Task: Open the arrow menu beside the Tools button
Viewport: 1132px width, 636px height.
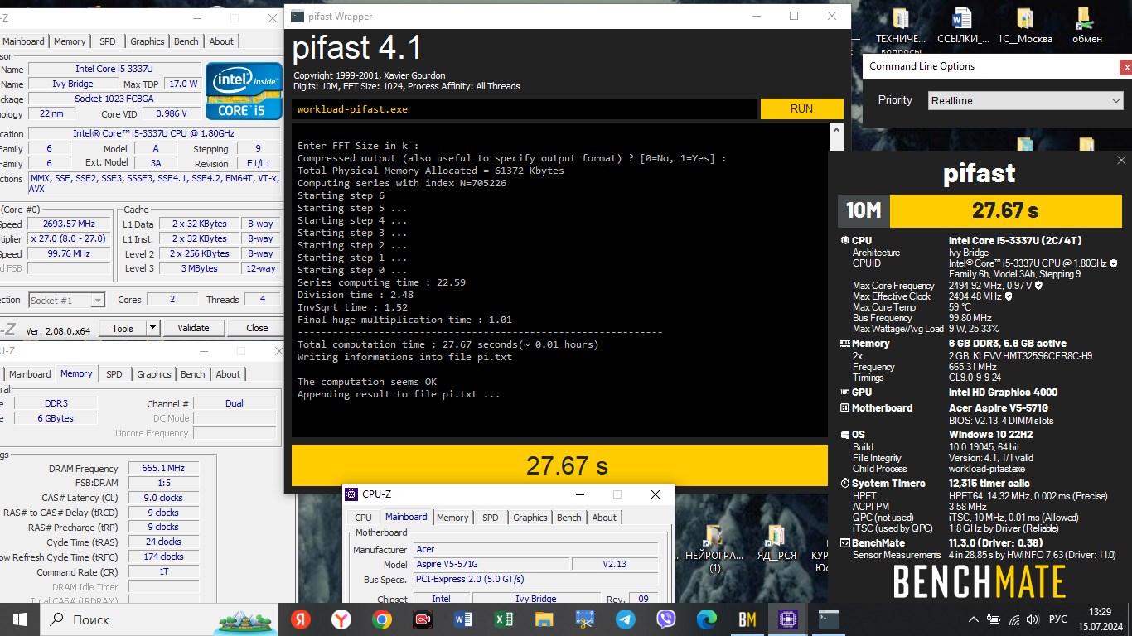Action: point(152,328)
